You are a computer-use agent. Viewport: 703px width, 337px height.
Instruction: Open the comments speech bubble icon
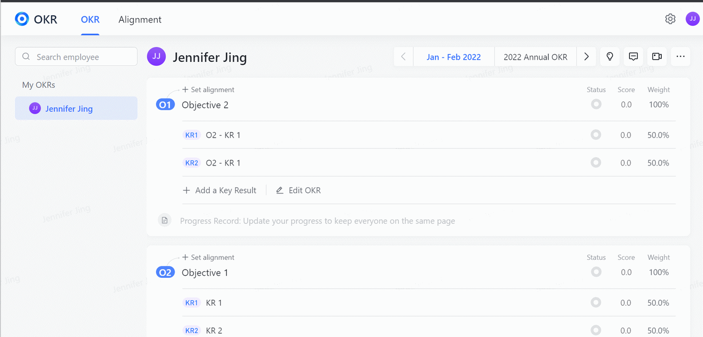tap(633, 56)
